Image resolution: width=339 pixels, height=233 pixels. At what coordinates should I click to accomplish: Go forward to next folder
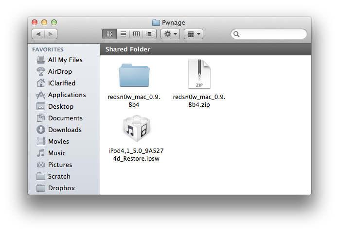51,34
